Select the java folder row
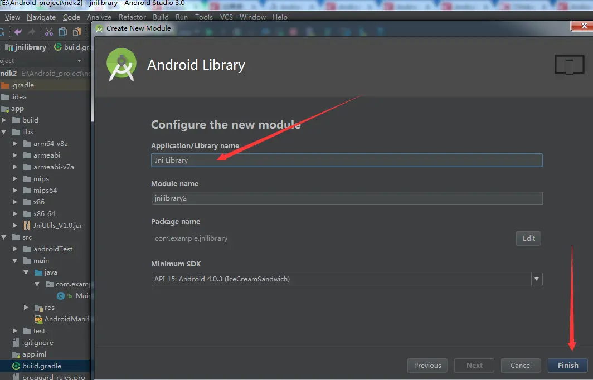Viewport: 593px width, 380px height. (x=45, y=272)
